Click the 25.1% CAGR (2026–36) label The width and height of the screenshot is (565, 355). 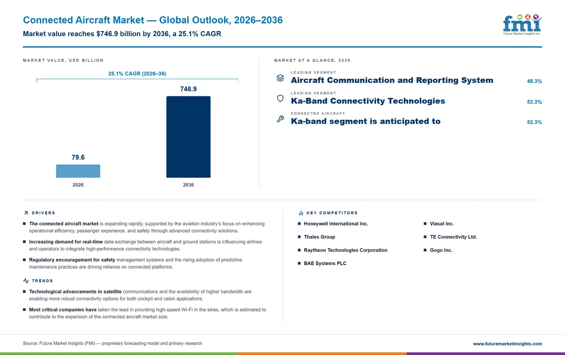point(137,74)
